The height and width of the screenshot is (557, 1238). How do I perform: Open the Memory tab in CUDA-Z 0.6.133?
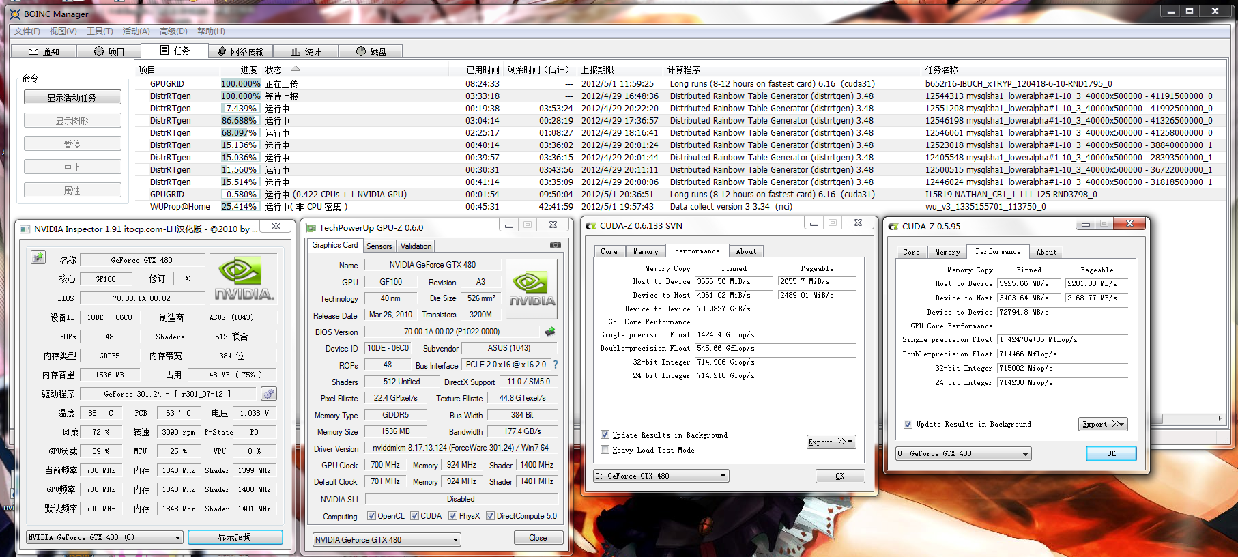646,251
